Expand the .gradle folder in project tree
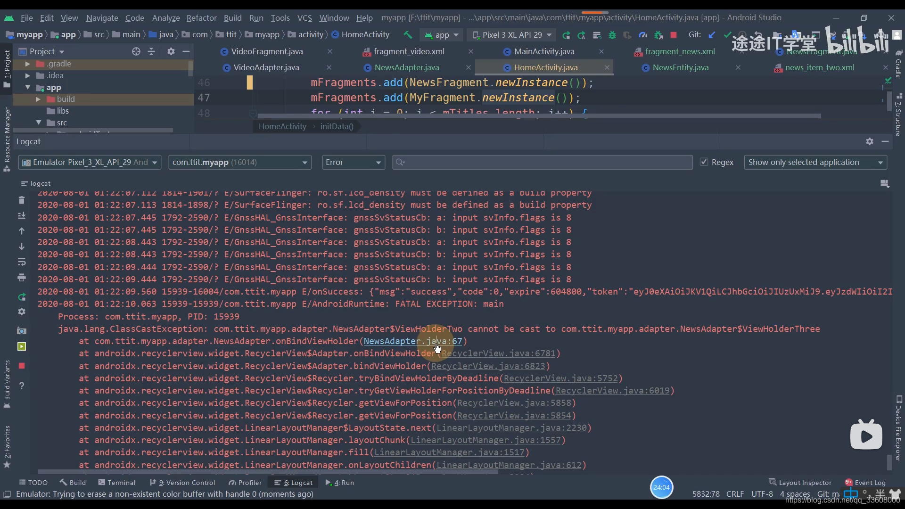 pyautogui.click(x=27, y=64)
